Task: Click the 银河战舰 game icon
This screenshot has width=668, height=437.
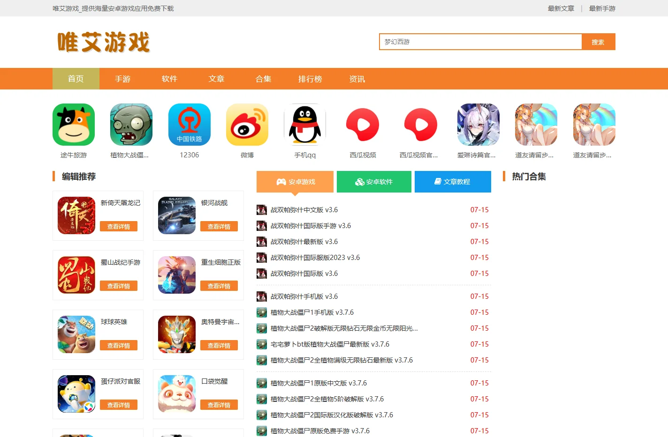Action: tap(177, 215)
